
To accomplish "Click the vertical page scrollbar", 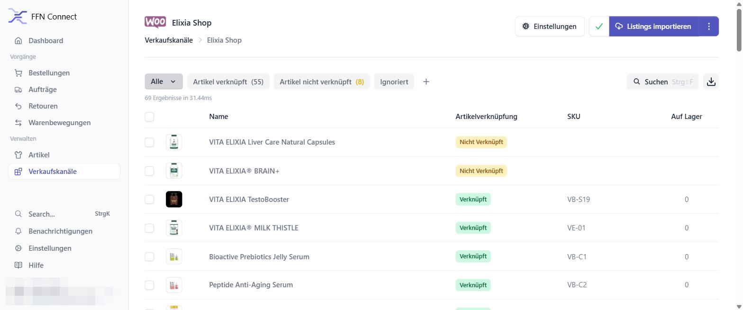I will coord(739,29).
